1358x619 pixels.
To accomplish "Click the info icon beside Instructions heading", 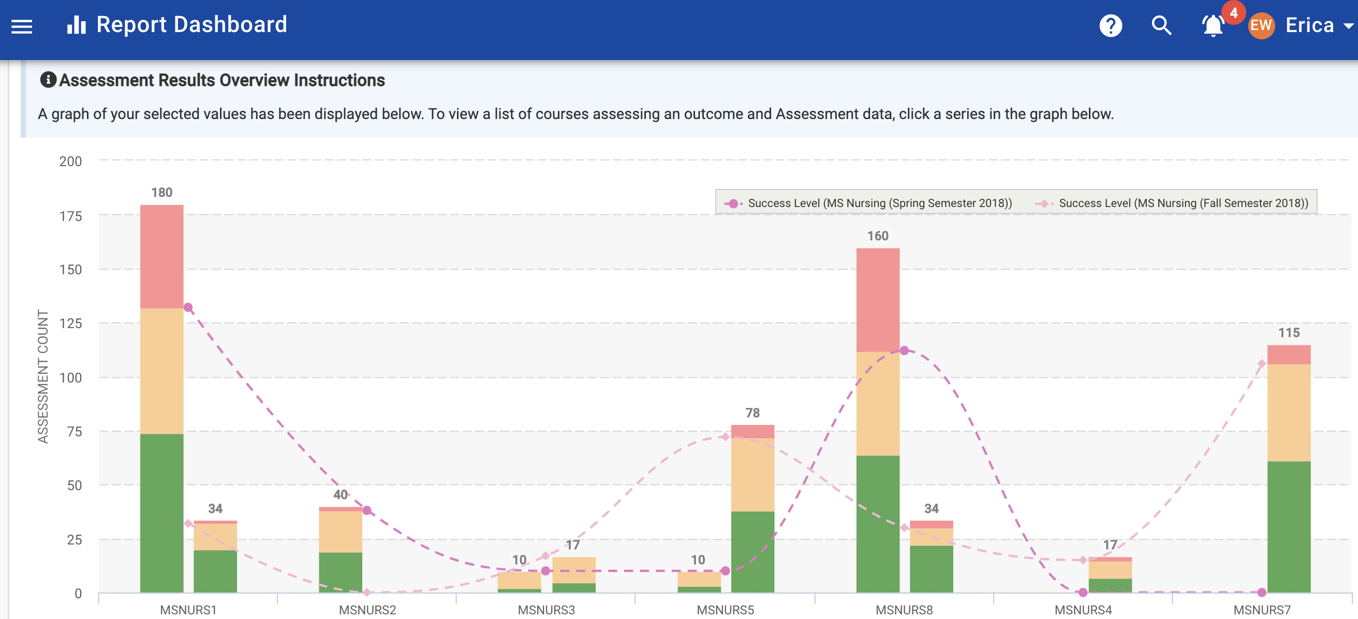I will [x=48, y=80].
